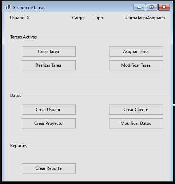Click the Crear Reporte button

click(x=49, y=168)
